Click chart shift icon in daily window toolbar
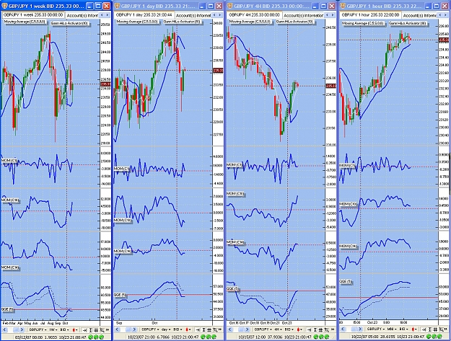 [x=198, y=329]
